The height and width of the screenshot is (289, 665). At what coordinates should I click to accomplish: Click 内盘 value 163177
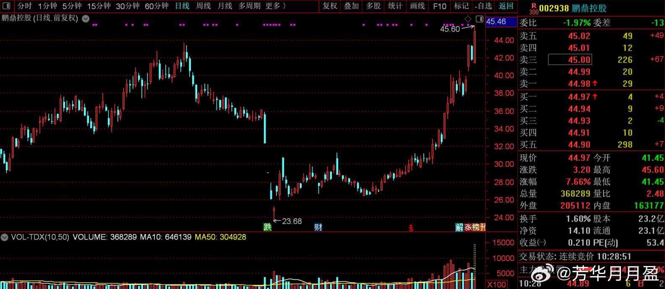pyautogui.click(x=649, y=206)
